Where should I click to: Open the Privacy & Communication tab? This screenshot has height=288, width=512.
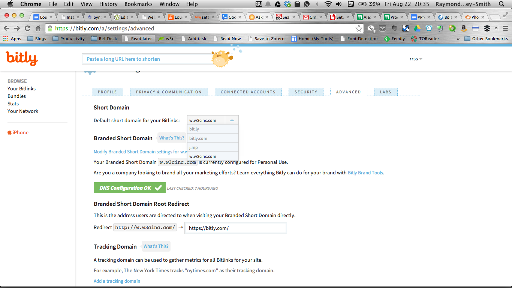[169, 92]
